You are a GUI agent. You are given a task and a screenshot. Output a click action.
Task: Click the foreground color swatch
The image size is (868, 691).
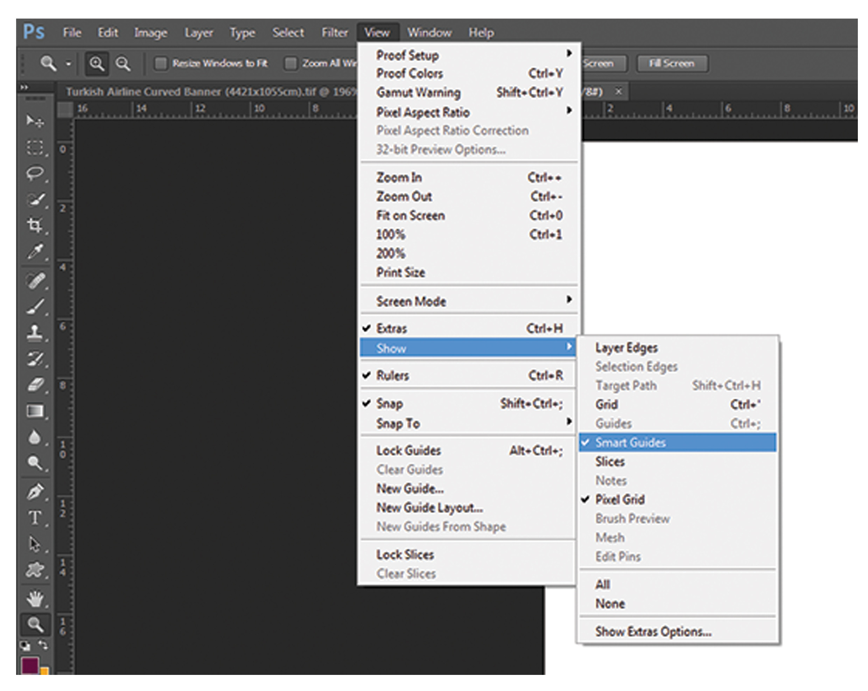[x=29, y=665]
